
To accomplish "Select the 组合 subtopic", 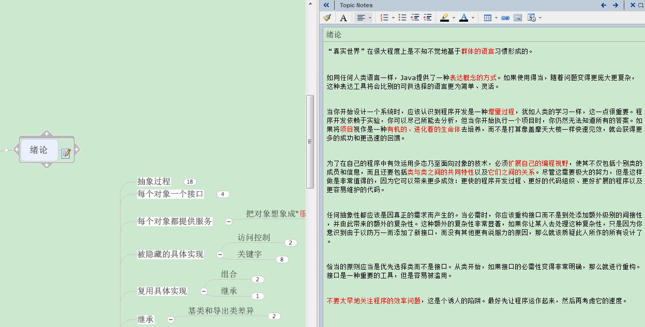I will click(x=229, y=274).
